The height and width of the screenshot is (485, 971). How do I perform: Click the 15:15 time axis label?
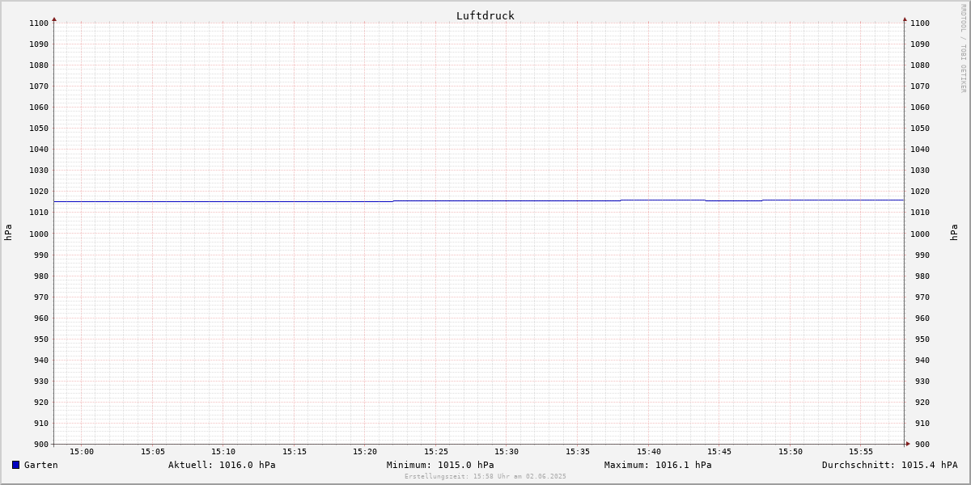point(295,452)
